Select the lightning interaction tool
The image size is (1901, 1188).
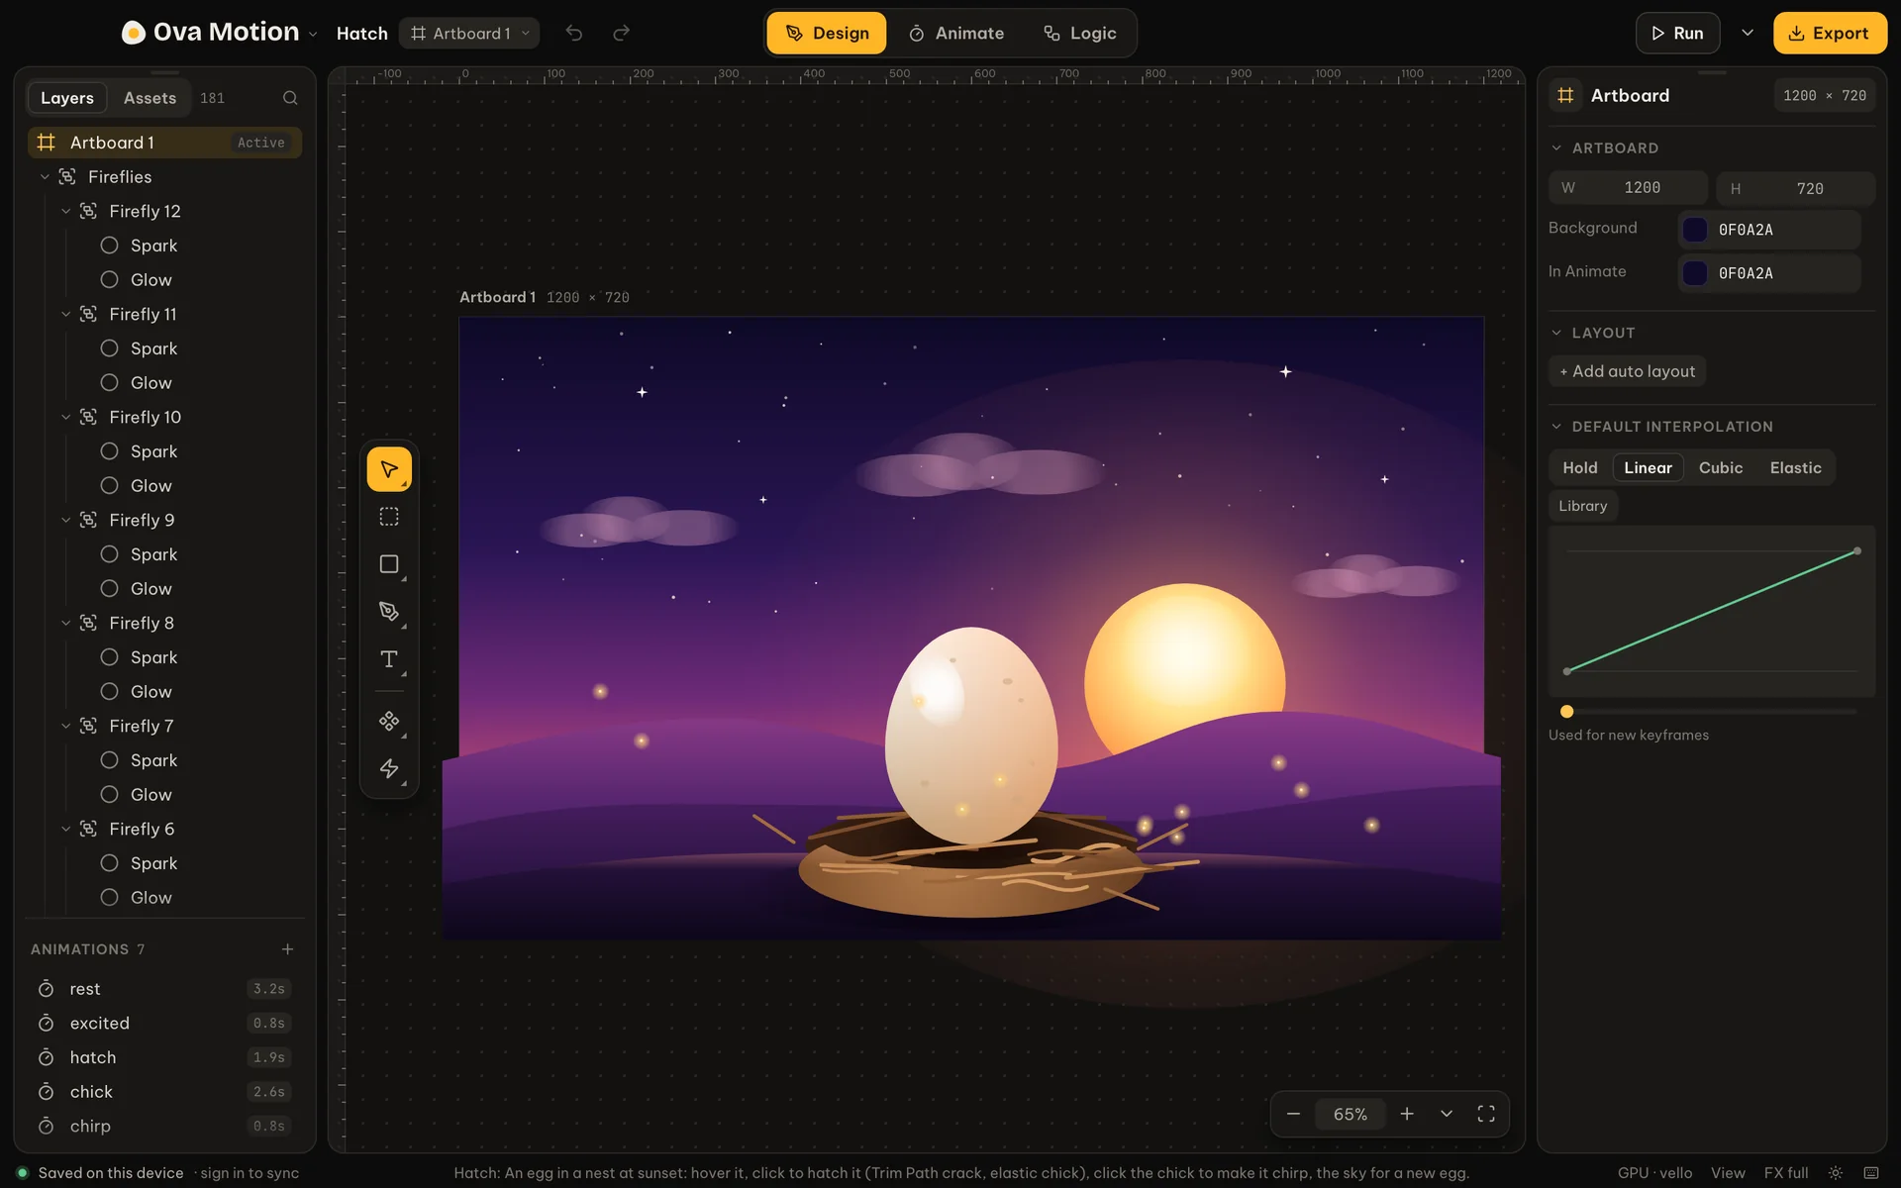[x=389, y=769]
